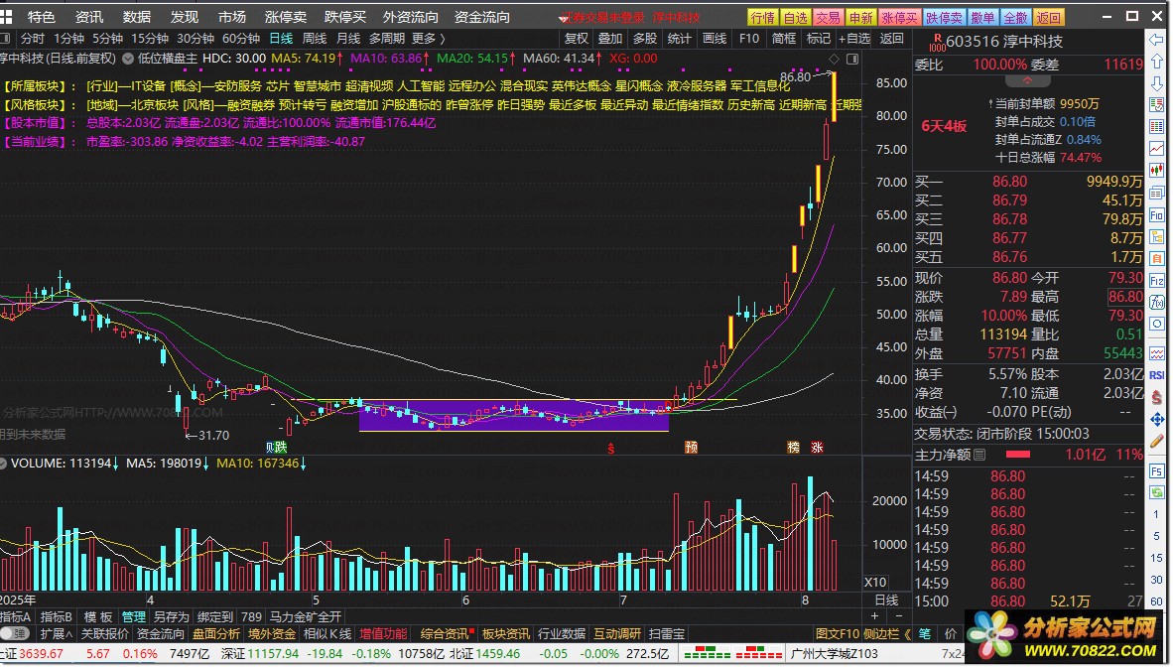Open the 统计 statistics menu

click(x=679, y=38)
